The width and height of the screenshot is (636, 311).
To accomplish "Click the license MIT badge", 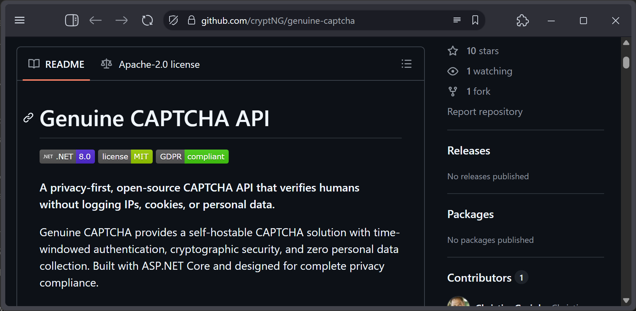I will coord(125,157).
